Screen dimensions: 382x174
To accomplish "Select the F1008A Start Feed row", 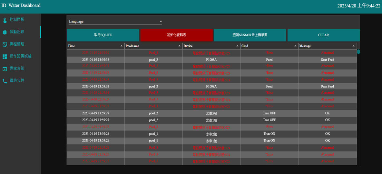I will pyautogui.click(x=211, y=60).
